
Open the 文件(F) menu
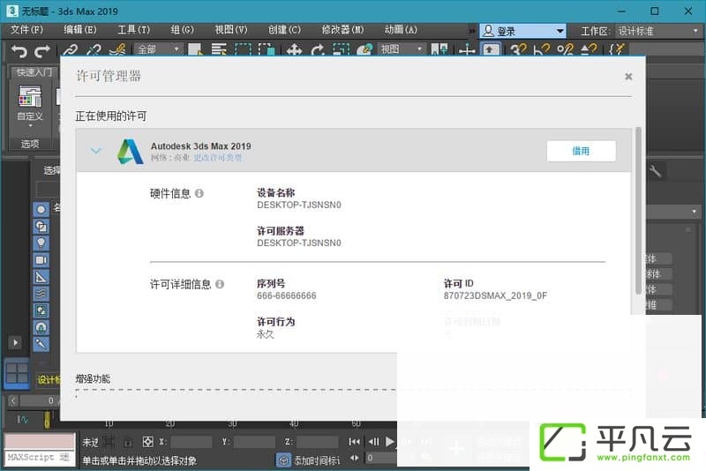[27, 30]
